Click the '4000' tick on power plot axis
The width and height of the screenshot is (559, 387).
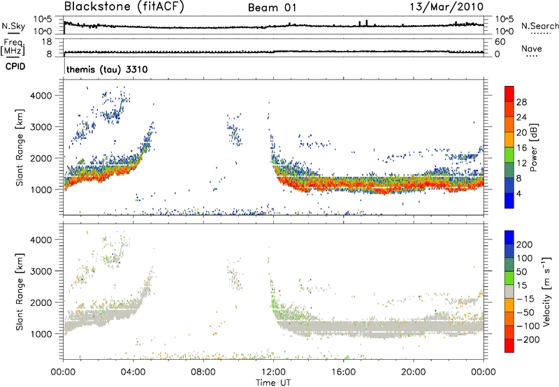pos(41,96)
